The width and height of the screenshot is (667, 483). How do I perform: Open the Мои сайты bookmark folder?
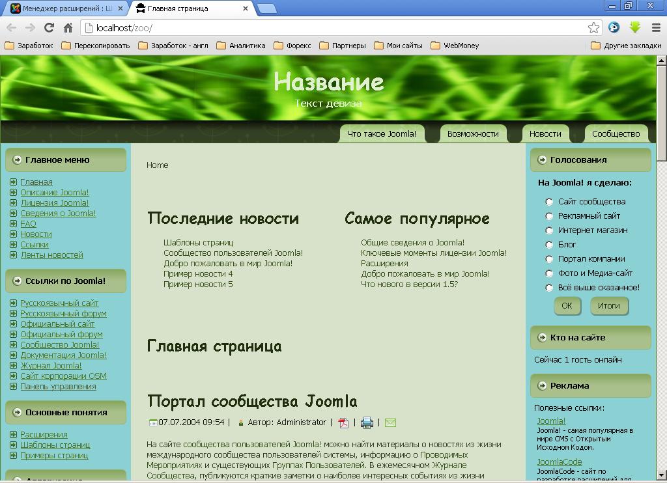point(398,46)
